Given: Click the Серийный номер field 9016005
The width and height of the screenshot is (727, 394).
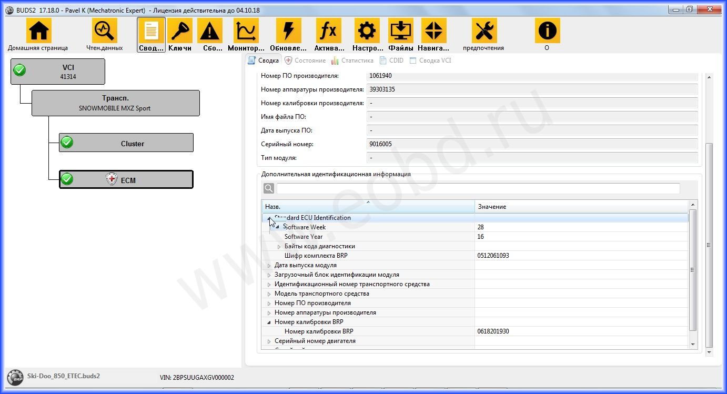Looking at the screenshot, I should tap(532, 144).
